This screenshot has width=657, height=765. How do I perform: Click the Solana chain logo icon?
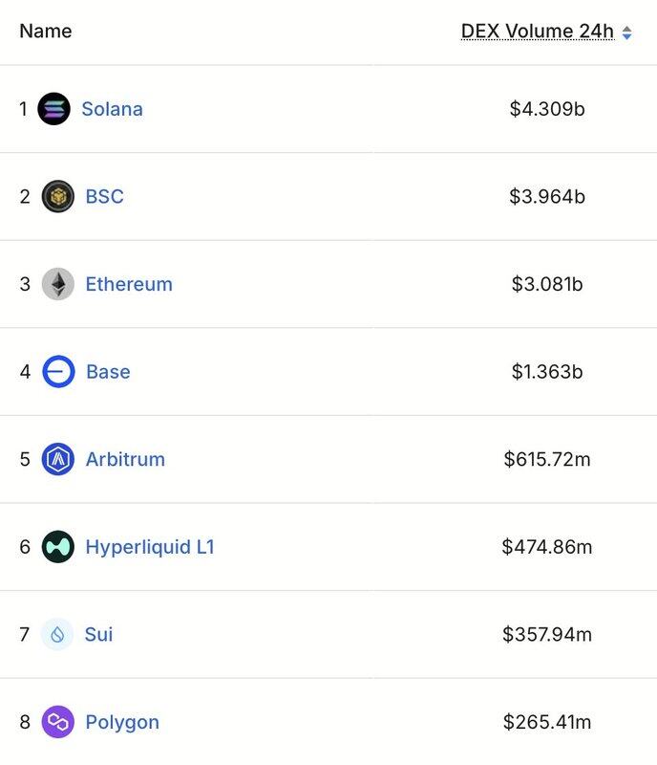[53, 109]
